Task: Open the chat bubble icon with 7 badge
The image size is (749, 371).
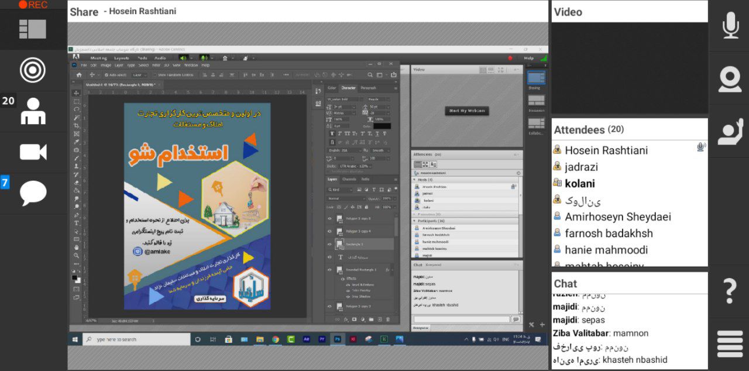Action: pos(33,193)
